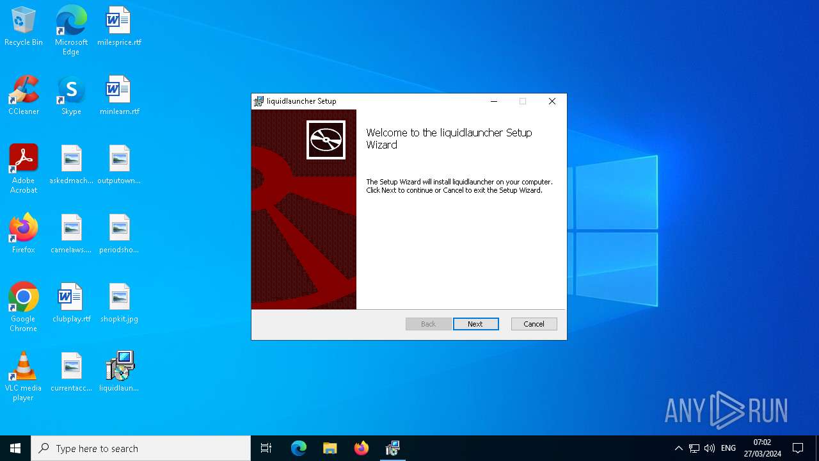Open Task View on the taskbar
The height and width of the screenshot is (461, 819).
(266, 448)
